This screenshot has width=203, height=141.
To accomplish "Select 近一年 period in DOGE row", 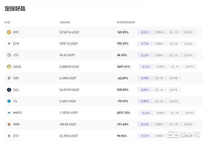I will pos(175,67).
